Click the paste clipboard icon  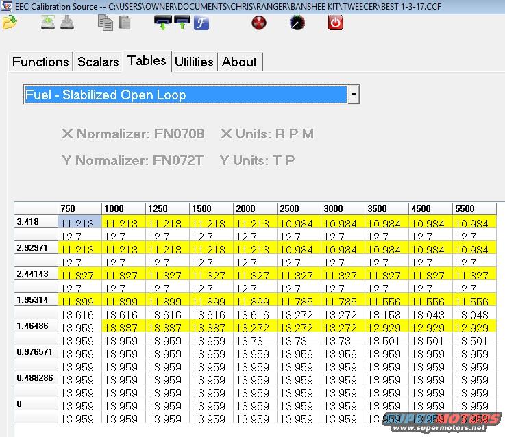(x=124, y=23)
